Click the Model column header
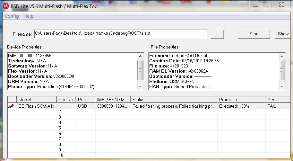Image resolution: width=293 pixels, height=161 pixels. tap(37, 100)
